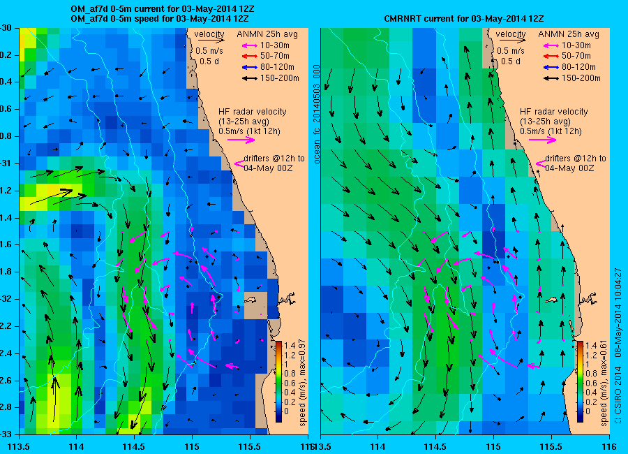The height and width of the screenshot is (454, 628).
Task: Click the left title 'OM_af7d 0-5m current' line
Action: click(162, 9)
